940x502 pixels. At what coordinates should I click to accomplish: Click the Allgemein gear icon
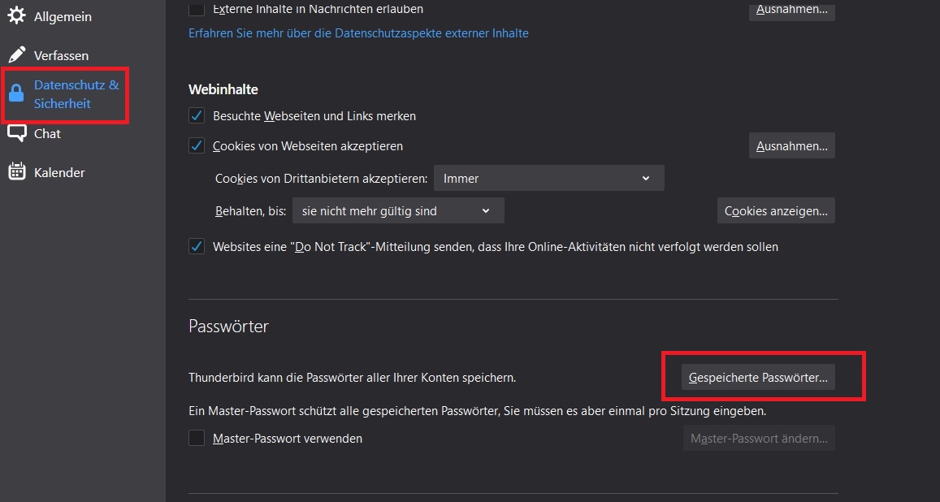click(16, 16)
